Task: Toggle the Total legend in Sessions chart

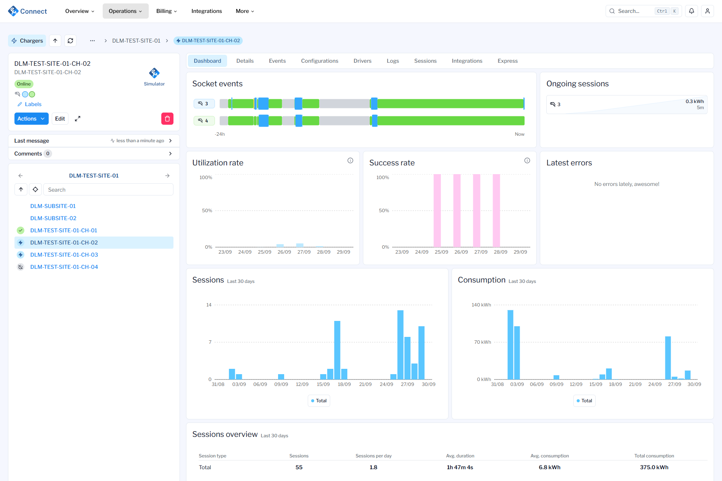Action: (319, 400)
